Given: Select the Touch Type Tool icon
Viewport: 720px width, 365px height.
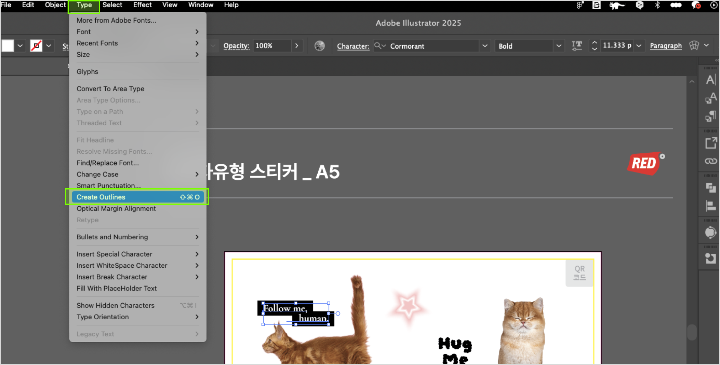Looking at the screenshot, I should pos(576,45).
